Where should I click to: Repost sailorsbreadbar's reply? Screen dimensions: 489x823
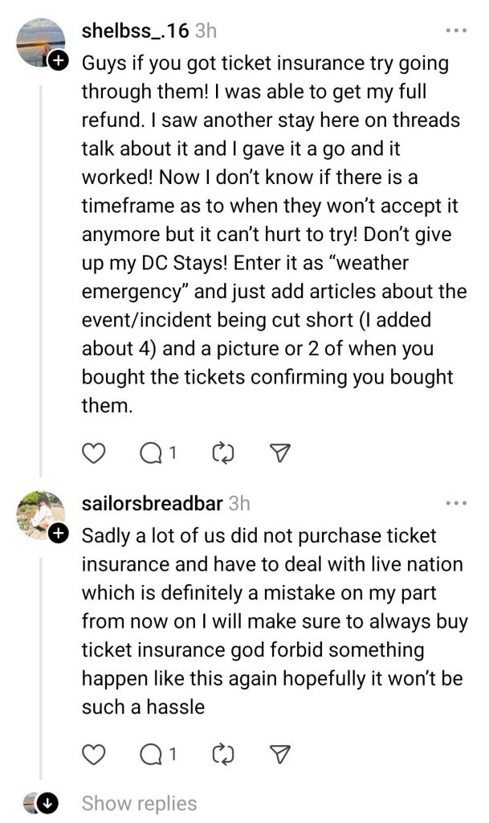pyautogui.click(x=221, y=755)
